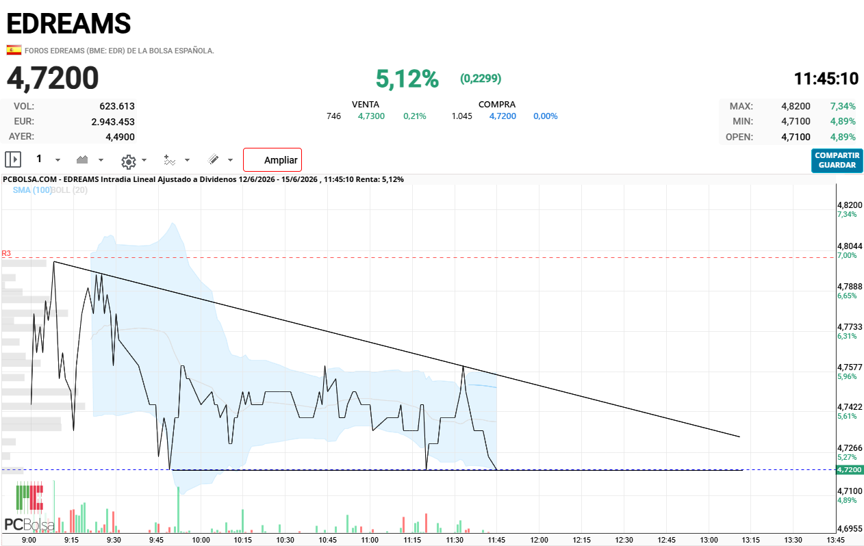Click the Foros EDREAMS subtitle text

[x=119, y=51]
